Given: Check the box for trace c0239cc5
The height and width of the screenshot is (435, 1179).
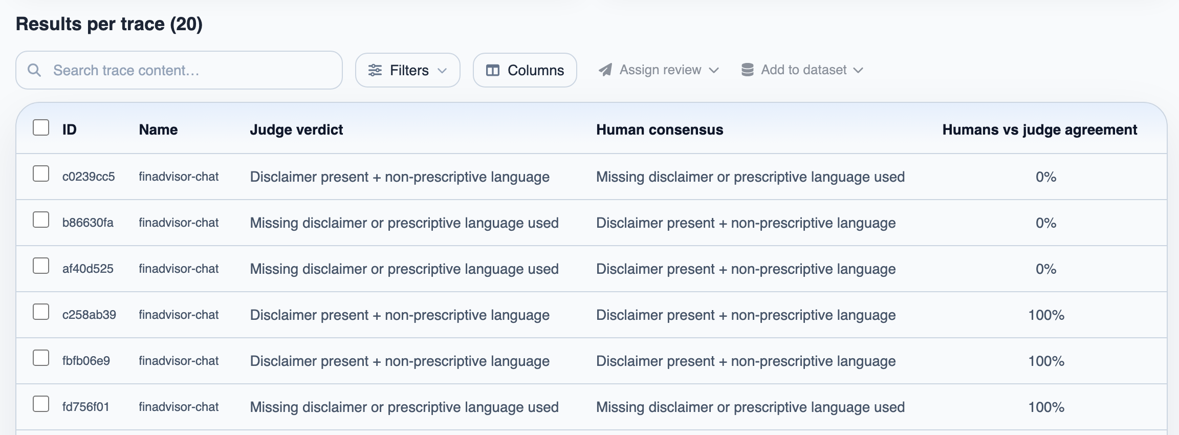Looking at the screenshot, I should (x=41, y=173).
